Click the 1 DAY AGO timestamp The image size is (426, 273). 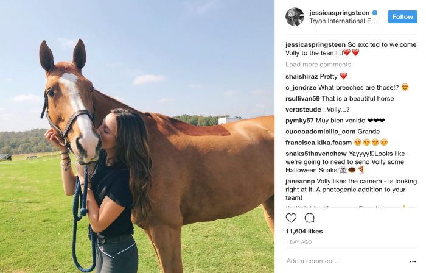click(299, 242)
